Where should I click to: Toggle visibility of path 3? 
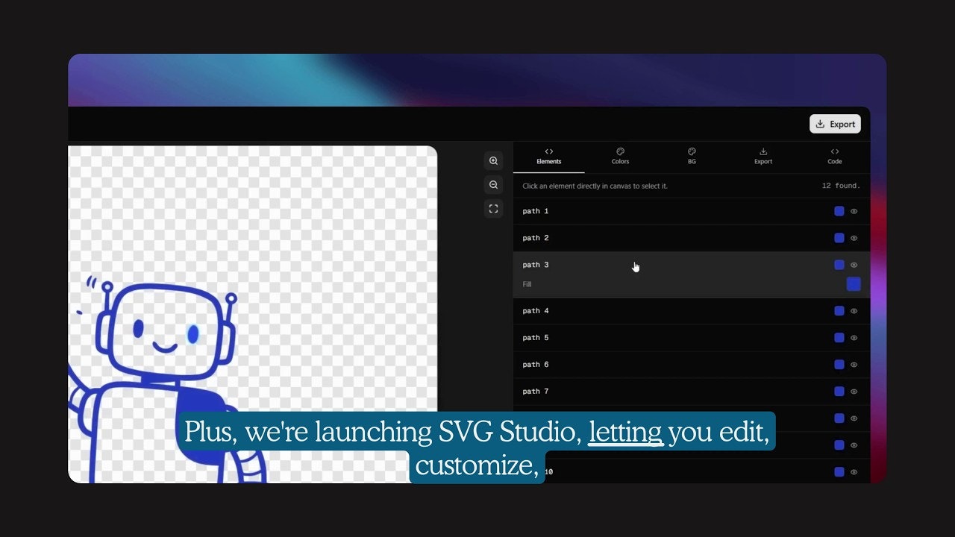854,265
